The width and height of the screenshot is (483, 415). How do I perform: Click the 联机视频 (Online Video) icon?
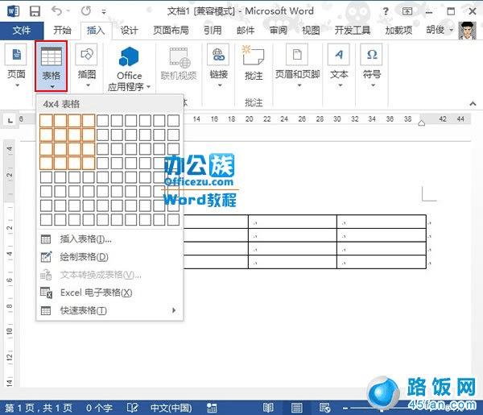coord(179,64)
